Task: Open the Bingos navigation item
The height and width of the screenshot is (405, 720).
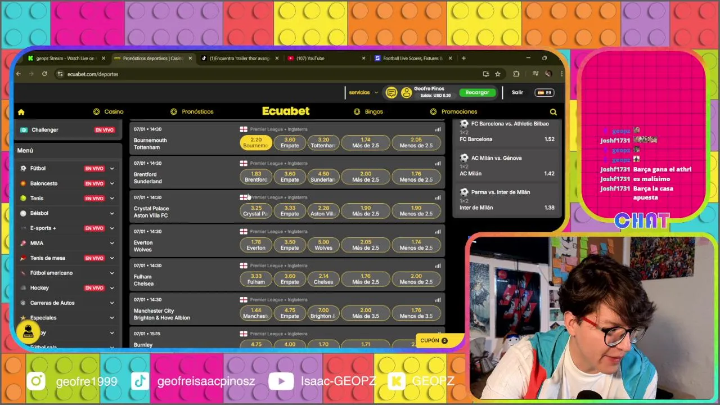Action: coord(368,112)
